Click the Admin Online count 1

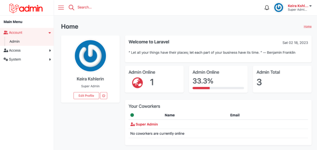(152, 82)
